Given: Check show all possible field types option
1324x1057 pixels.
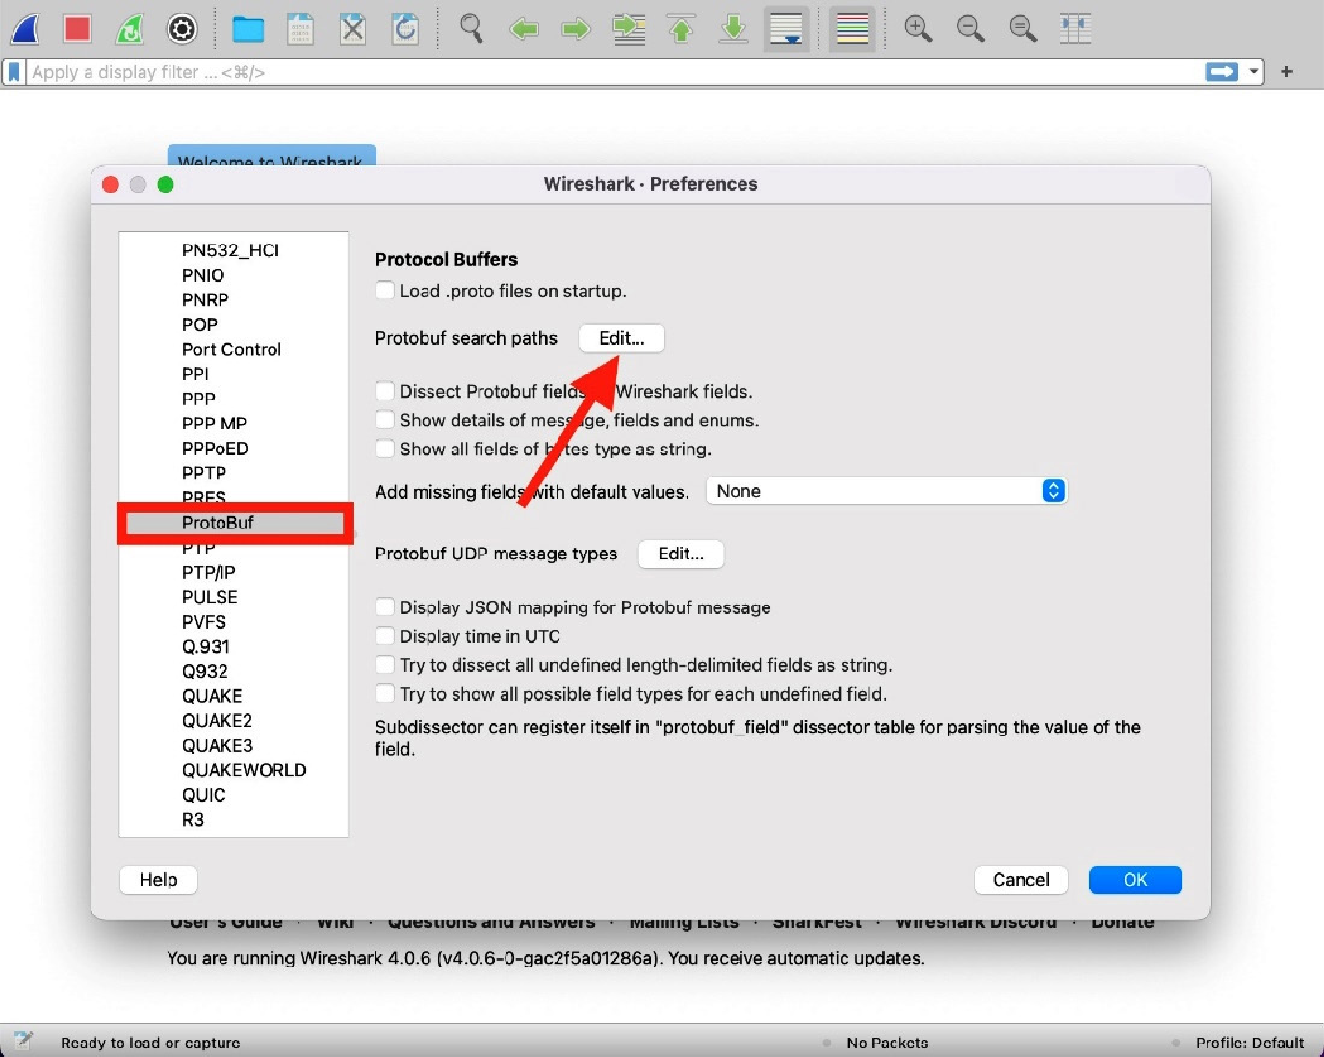Looking at the screenshot, I should 384,694.
